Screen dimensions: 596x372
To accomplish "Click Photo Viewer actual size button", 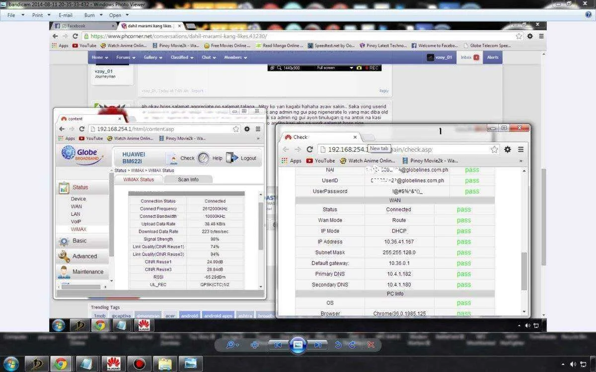I will click(x=255, y=345).
